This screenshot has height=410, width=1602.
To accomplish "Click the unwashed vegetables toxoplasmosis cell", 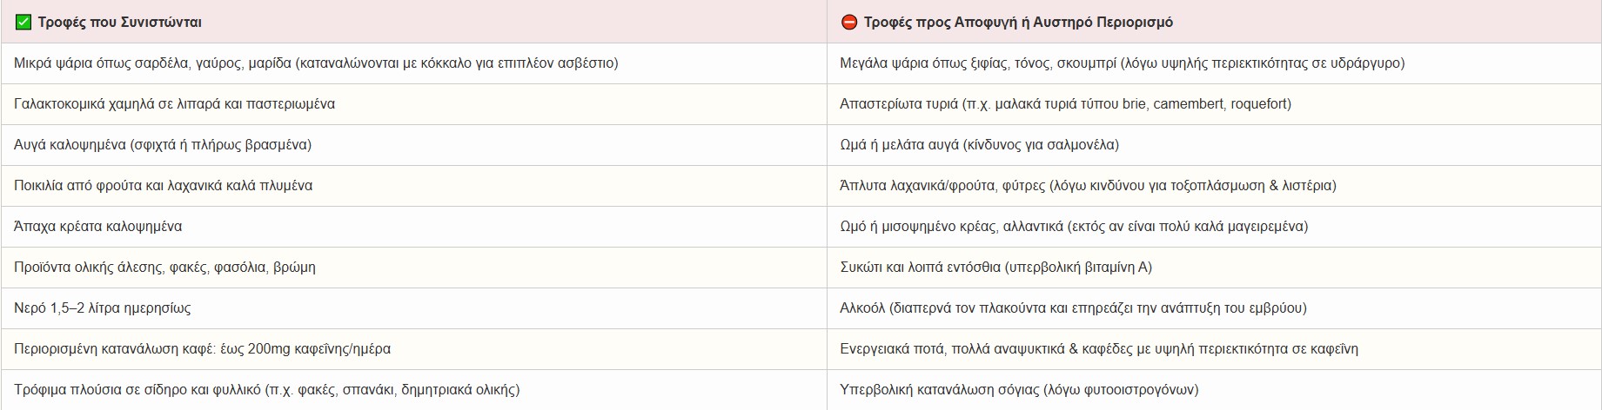I will click(x=1088, y=186).
